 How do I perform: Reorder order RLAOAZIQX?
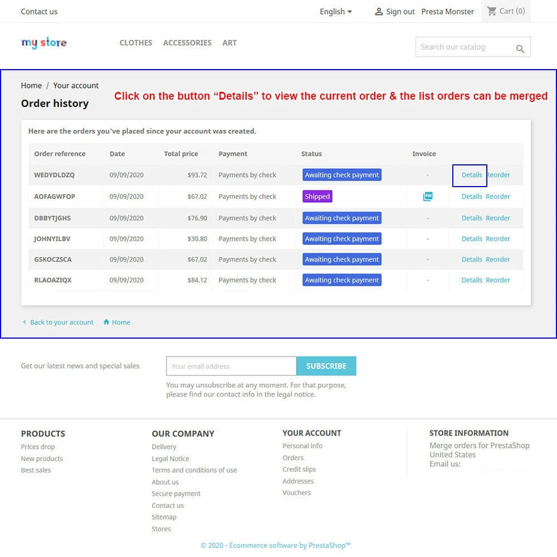point(498,280)
